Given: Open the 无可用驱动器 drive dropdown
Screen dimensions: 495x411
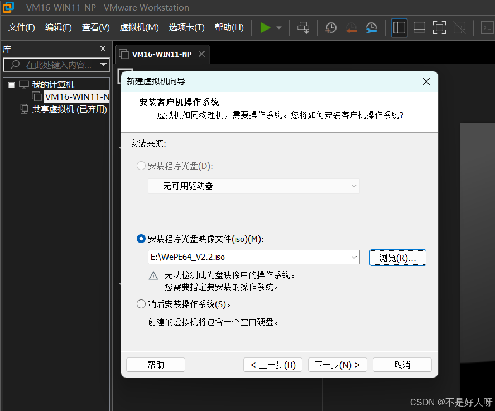Looking at the screenshot, I should (x=254, y=186).
